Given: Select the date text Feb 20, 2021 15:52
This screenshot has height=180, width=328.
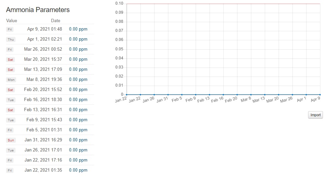Looking at the screenshot, I should click(43, 90).
